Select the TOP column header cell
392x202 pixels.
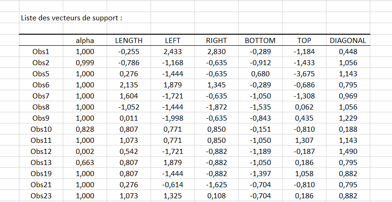(x=304, y=41)
